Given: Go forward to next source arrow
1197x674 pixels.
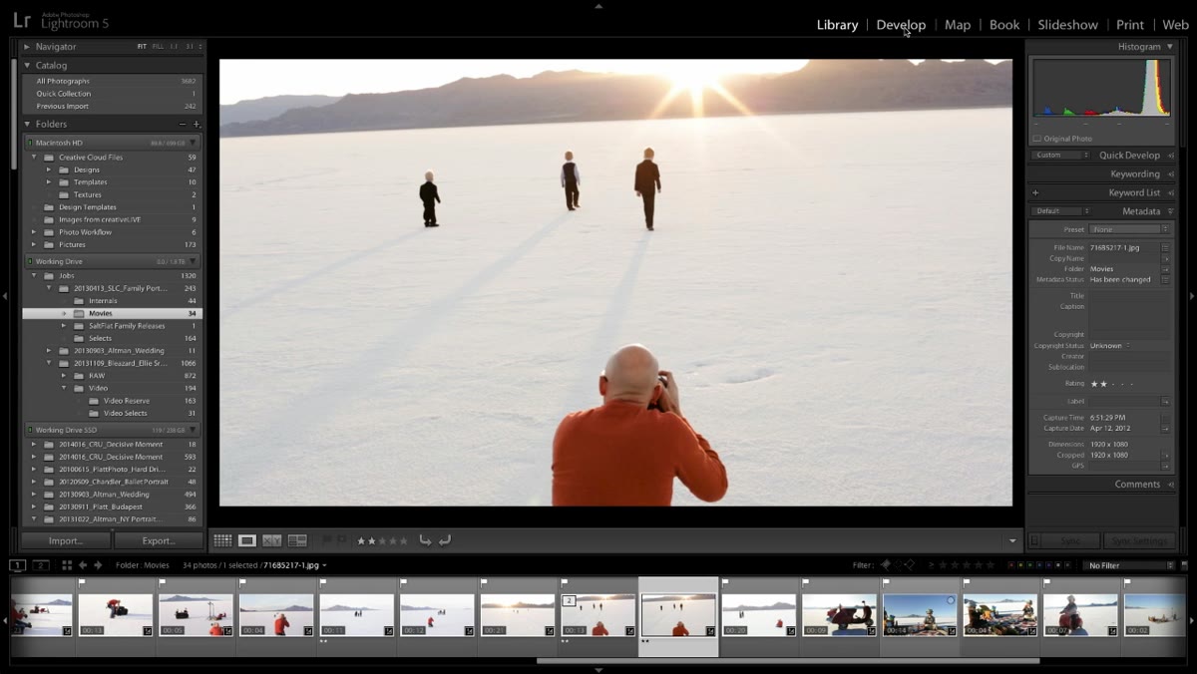Looking at the screenshot, I should coord(97,565).
